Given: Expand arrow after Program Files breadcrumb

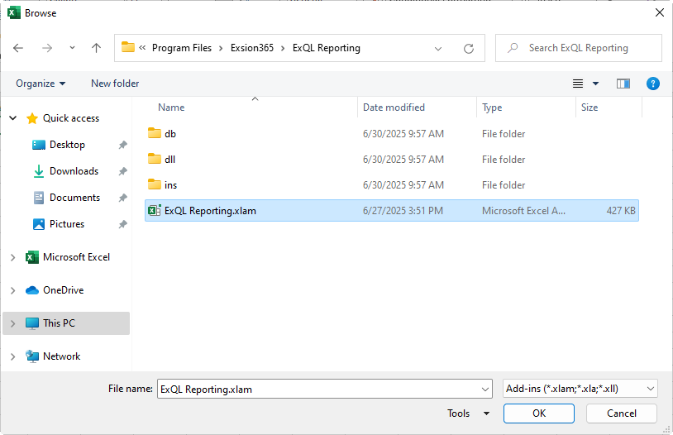Looking at the screenshot, I should 221,49.
